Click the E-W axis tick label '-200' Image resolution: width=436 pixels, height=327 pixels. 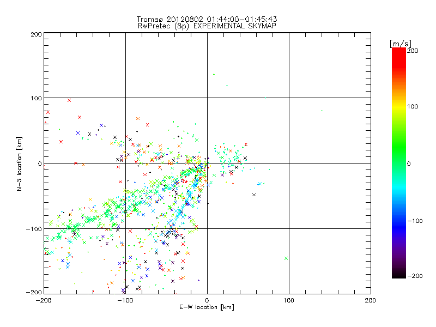[x=44, y=301]
